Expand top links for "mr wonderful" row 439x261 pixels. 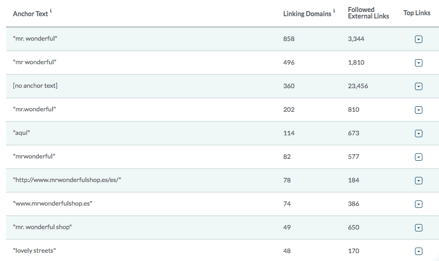click(419, 63)
